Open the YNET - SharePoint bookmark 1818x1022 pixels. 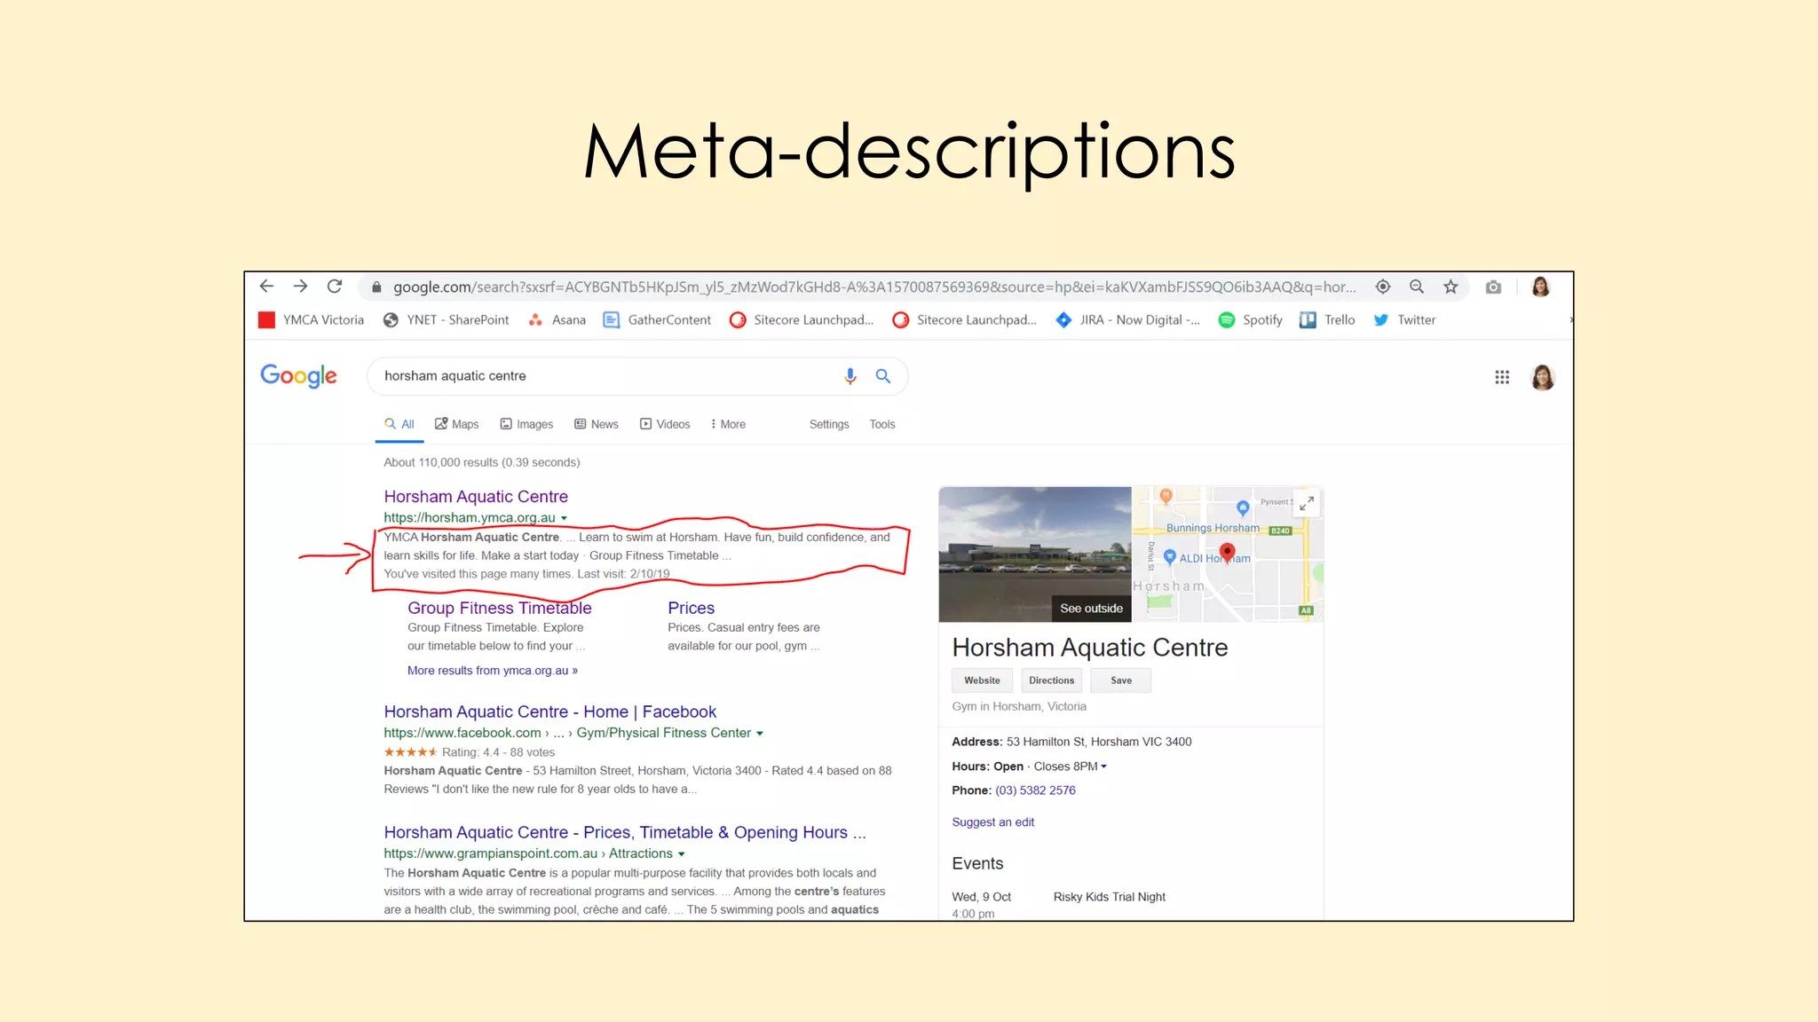point(447,320)
